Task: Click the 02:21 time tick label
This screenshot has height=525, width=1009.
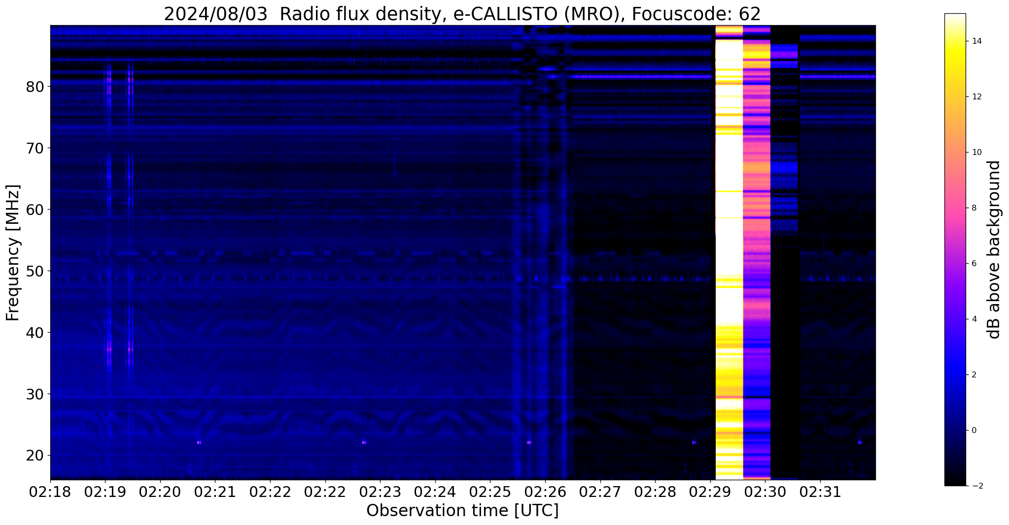Action: point(215,492)
